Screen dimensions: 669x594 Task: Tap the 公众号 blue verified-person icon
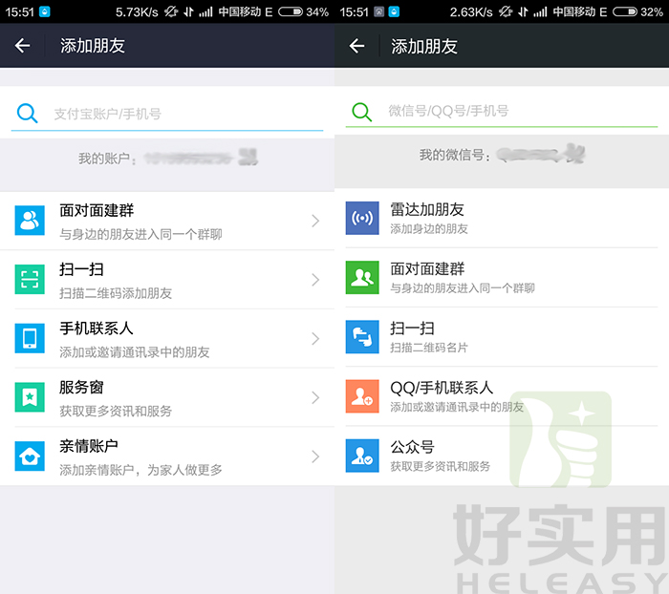[x=362, y=456]
